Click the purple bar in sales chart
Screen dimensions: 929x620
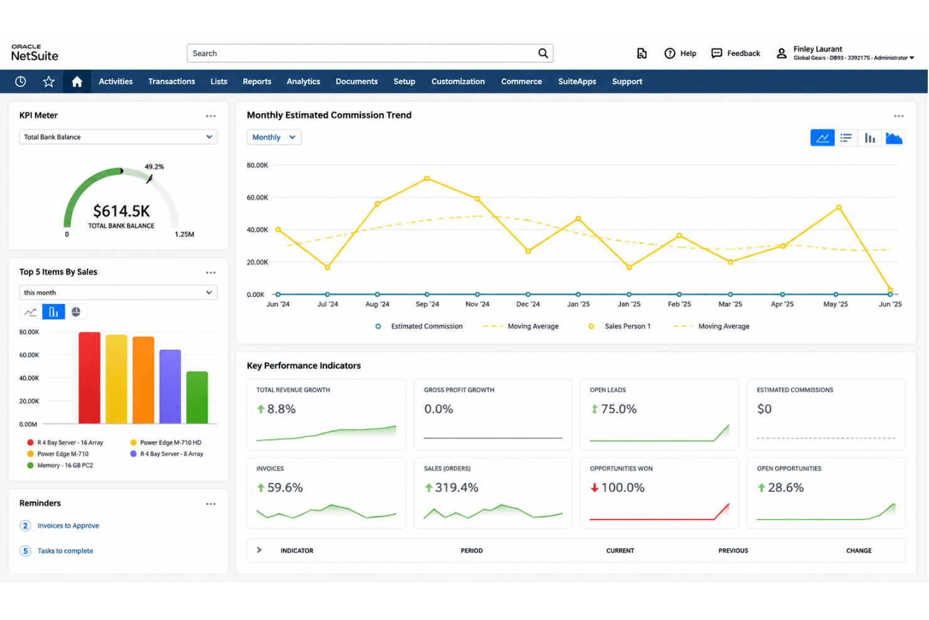point(170,386)
